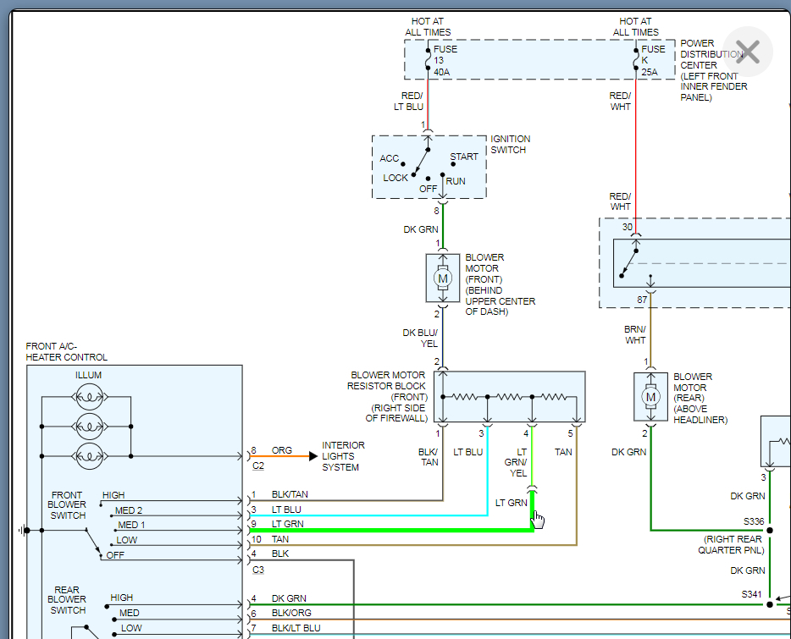791x639 pixels.
Task: Click the Interior Lights System arrow
Action: tap(313, 456)
